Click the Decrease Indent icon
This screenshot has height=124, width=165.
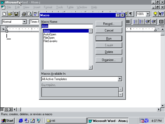pyautogui.click(x=148, y=22)
